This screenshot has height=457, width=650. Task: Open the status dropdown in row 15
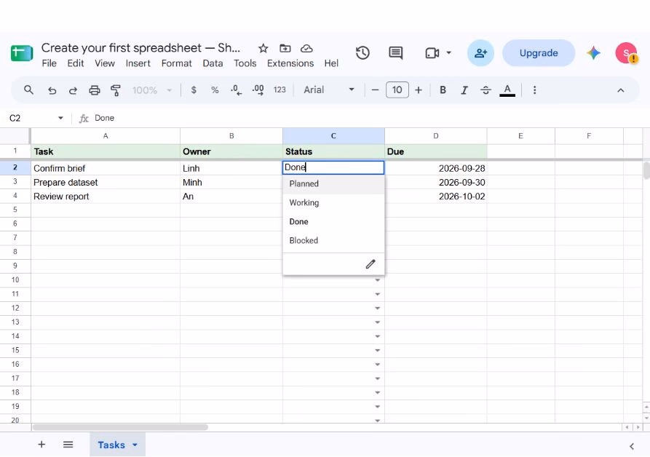tap(377, 351)
